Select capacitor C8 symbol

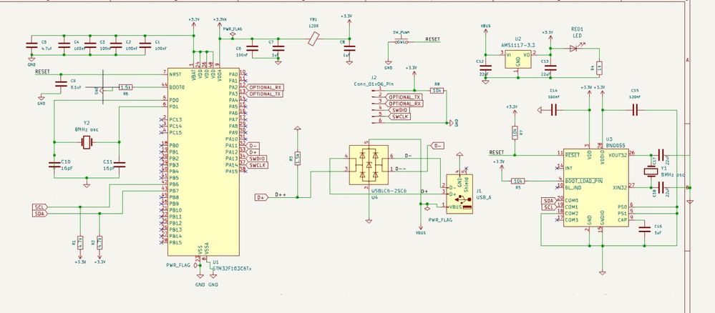point(350,48)
